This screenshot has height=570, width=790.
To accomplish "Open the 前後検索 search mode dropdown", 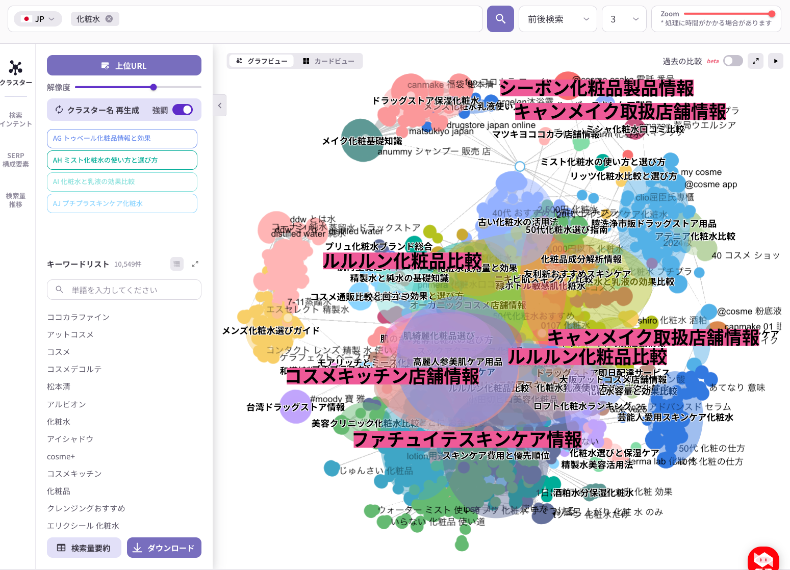I will (x=558, y=19).
